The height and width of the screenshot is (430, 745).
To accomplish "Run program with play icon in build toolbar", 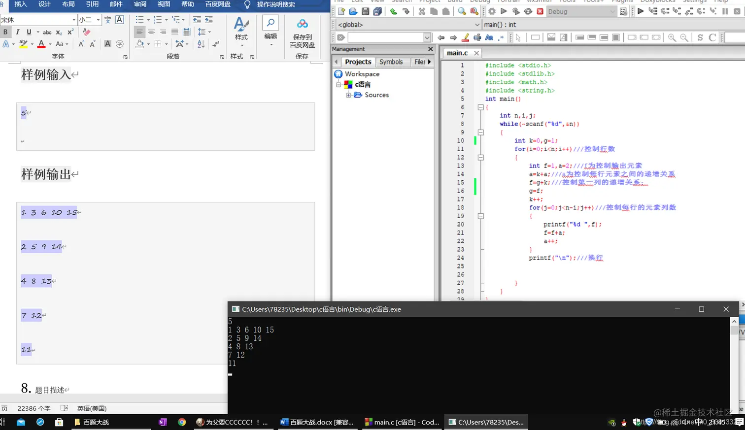I will pos(504,11).
